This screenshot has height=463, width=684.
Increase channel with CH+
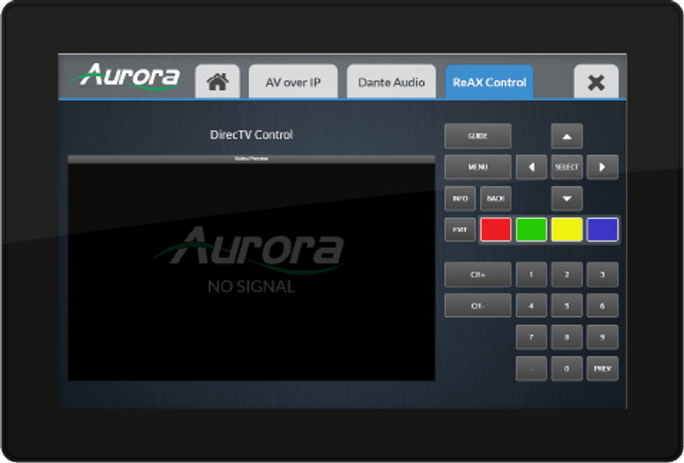tap(478, 274)
